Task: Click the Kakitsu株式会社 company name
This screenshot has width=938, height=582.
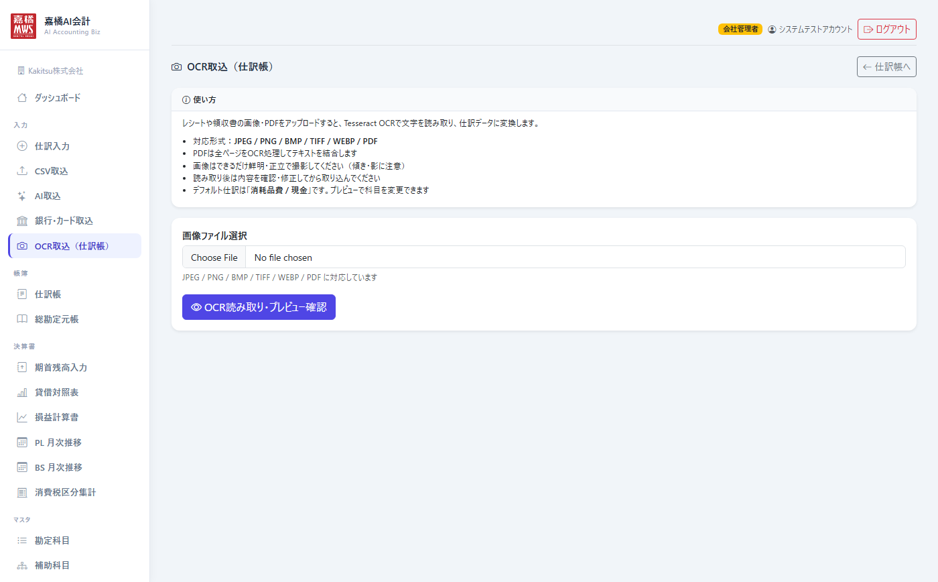Action: (56, 70)
